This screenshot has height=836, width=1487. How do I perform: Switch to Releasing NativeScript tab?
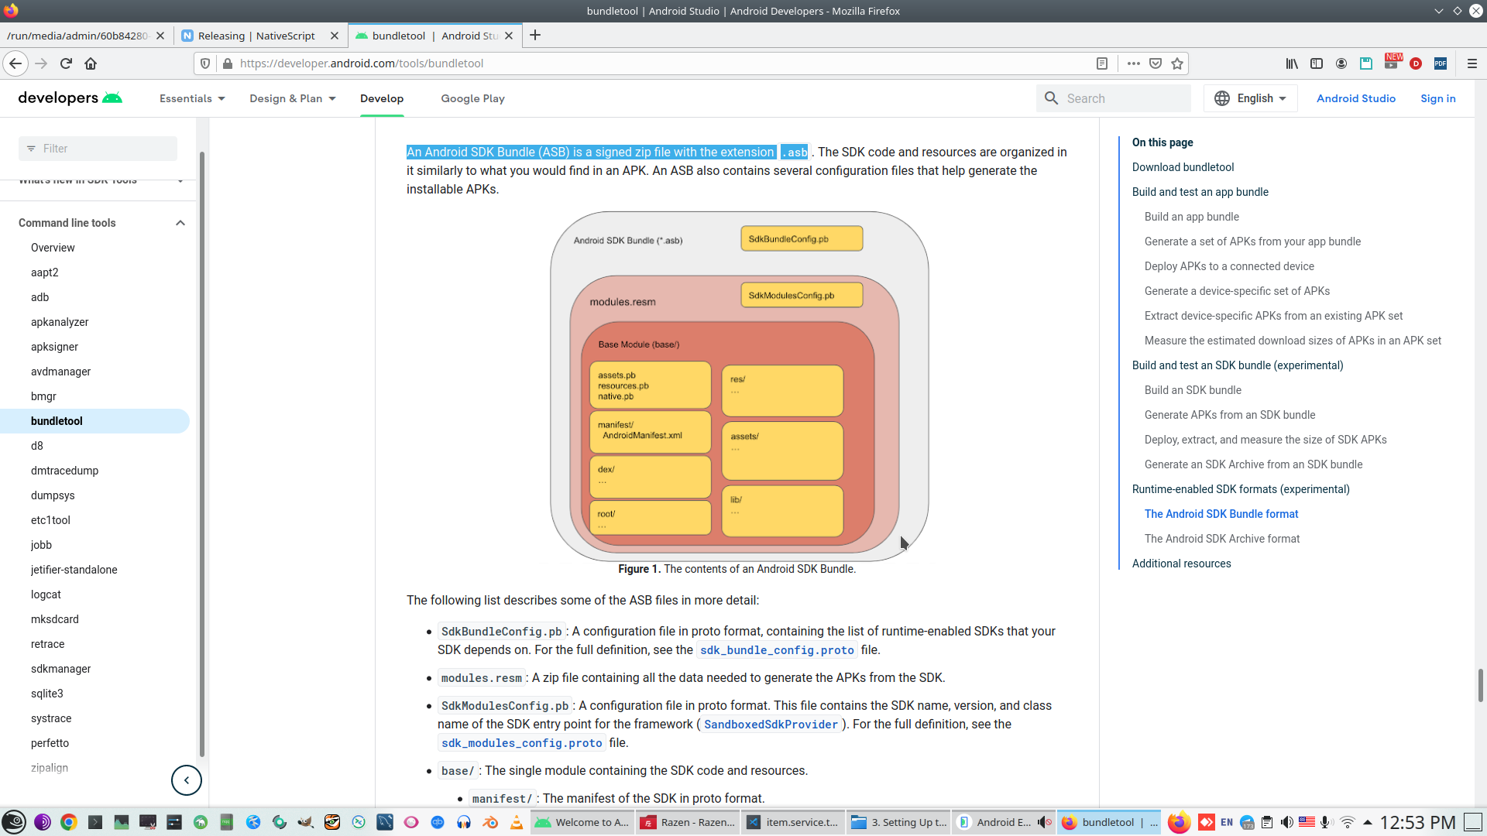[x=256, y=36]
